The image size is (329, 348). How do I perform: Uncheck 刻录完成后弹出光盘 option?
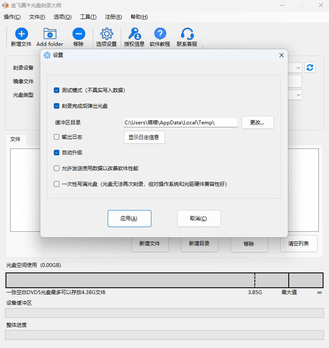click(x=56, y=106)
